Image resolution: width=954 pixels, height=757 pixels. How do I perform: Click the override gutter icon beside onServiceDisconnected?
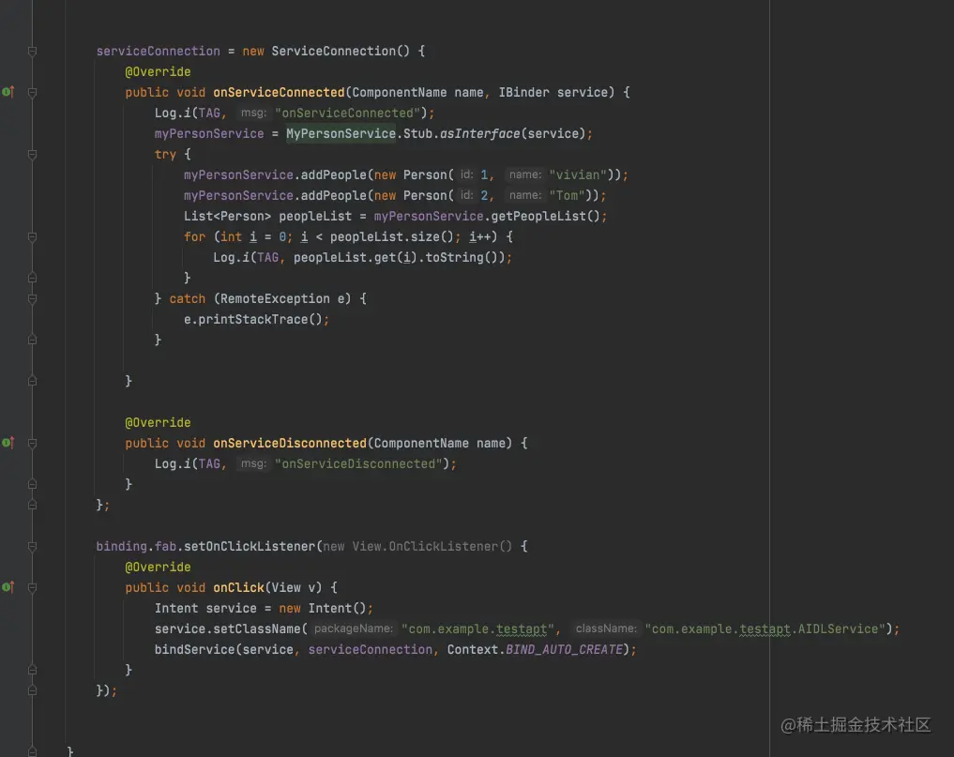[x=8, y=443]
